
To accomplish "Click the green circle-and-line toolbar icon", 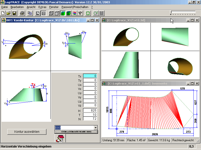I will pyautogui.click(x=96, y=13).
